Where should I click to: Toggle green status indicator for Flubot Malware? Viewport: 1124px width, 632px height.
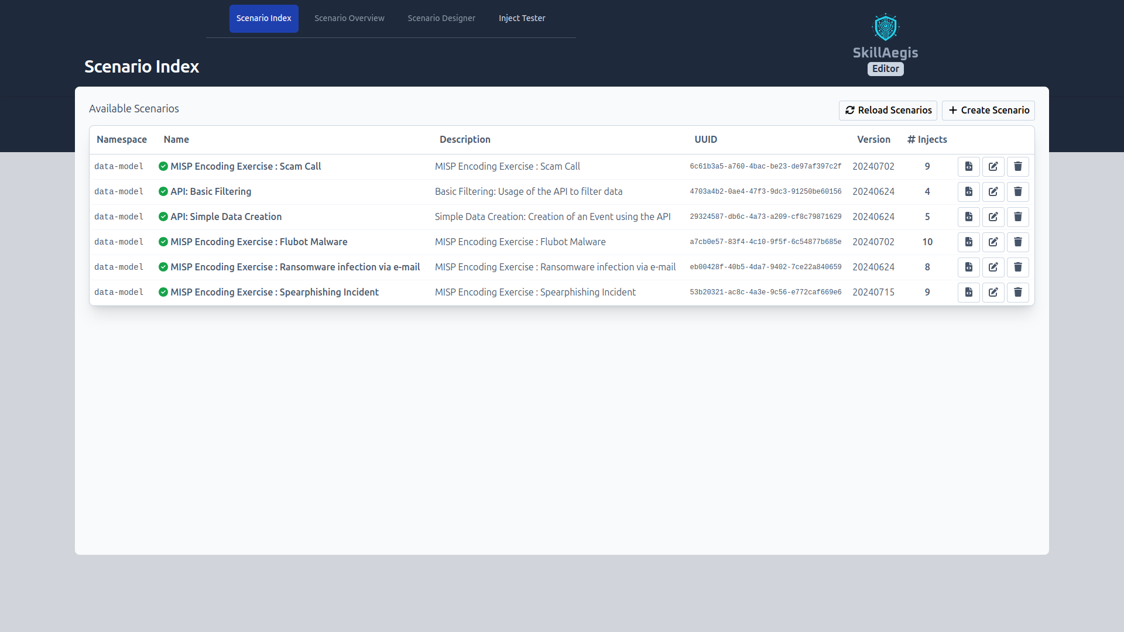162,242
